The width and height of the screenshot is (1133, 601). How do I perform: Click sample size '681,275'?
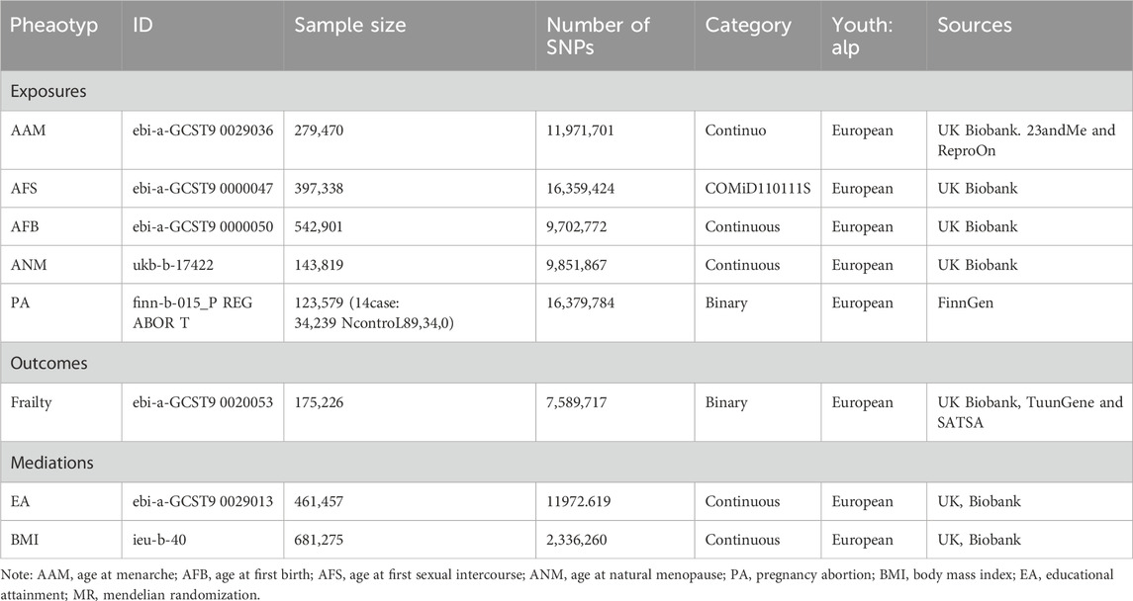coord(319,540)
